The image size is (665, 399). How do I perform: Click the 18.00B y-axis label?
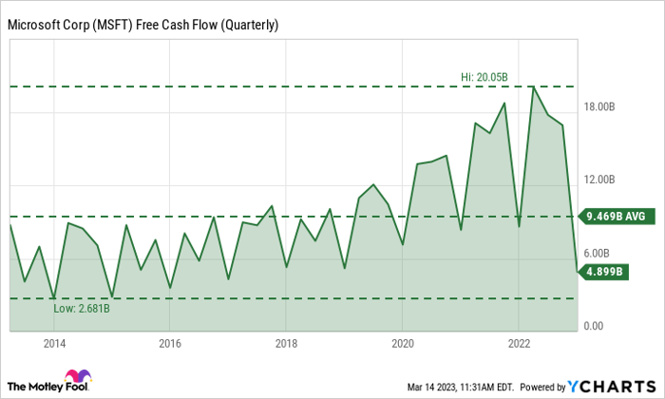598,106
